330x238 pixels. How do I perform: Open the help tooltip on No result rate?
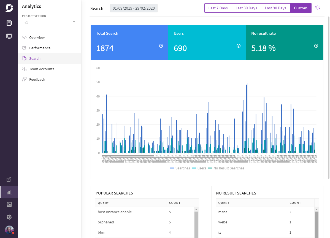click(316, 46)
